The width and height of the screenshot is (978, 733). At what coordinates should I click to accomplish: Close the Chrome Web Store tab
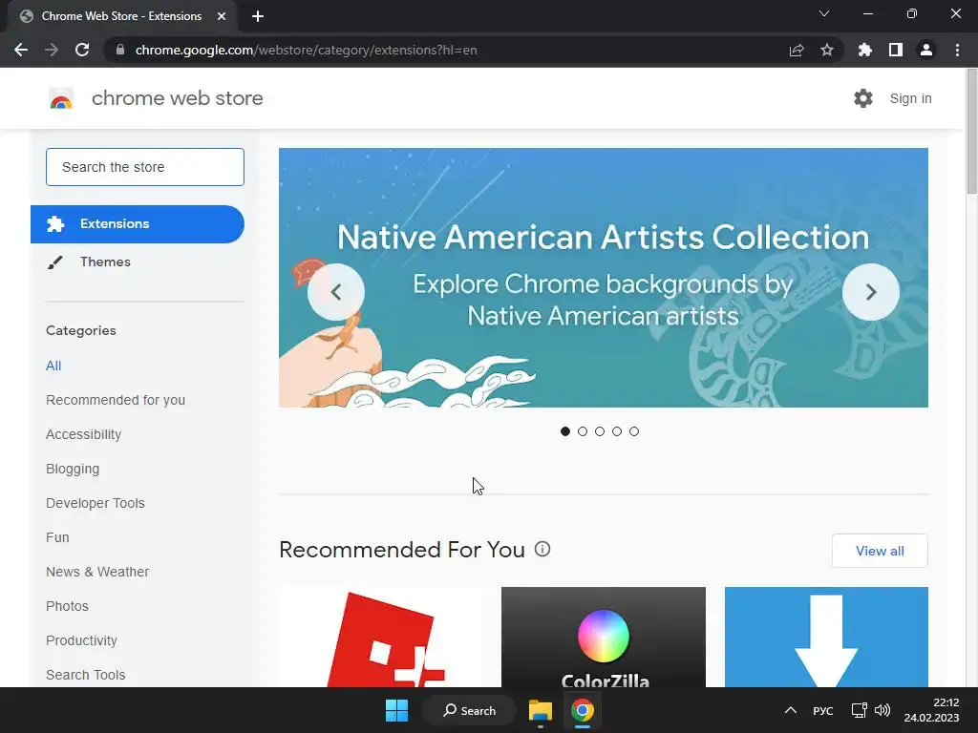tap(222, 16)
